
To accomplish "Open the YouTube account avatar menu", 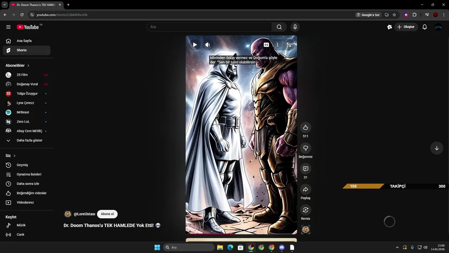I will tap(438, 27).
